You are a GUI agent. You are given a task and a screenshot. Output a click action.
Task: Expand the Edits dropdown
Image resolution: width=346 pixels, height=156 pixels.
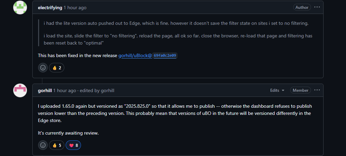tap(277, 90)
